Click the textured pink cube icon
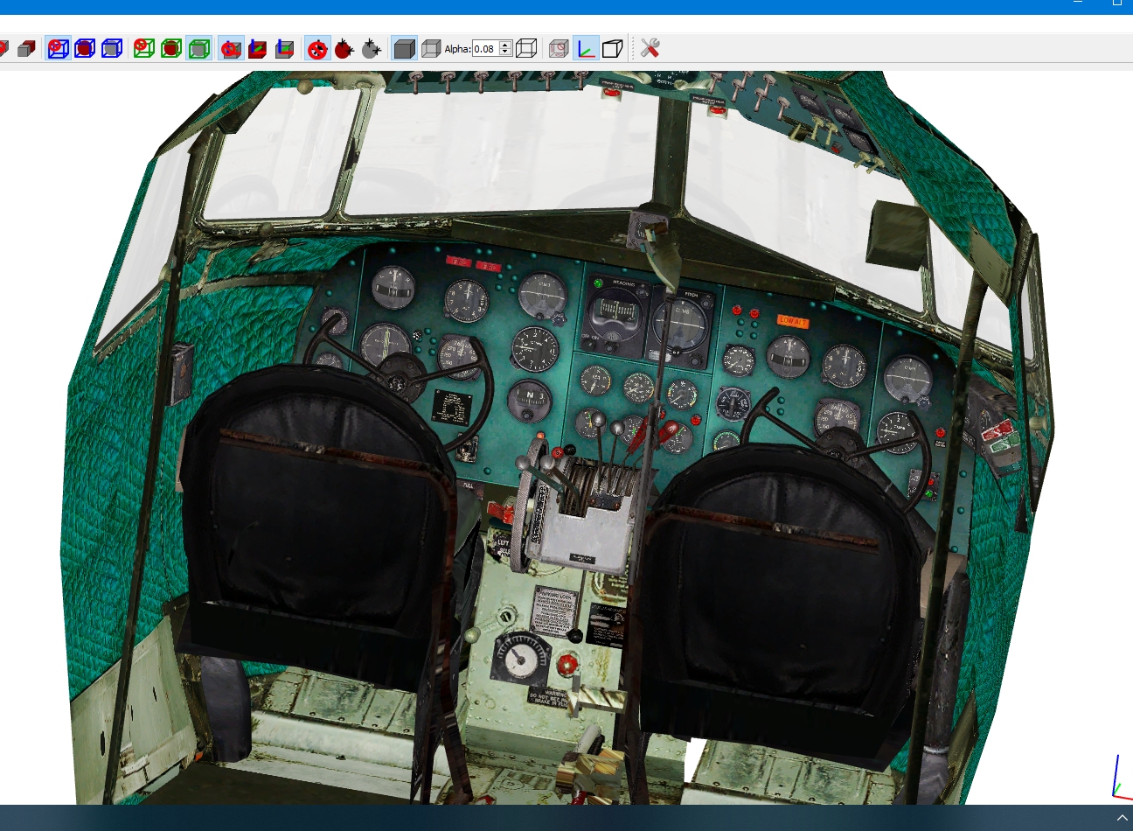 point(559,48)
